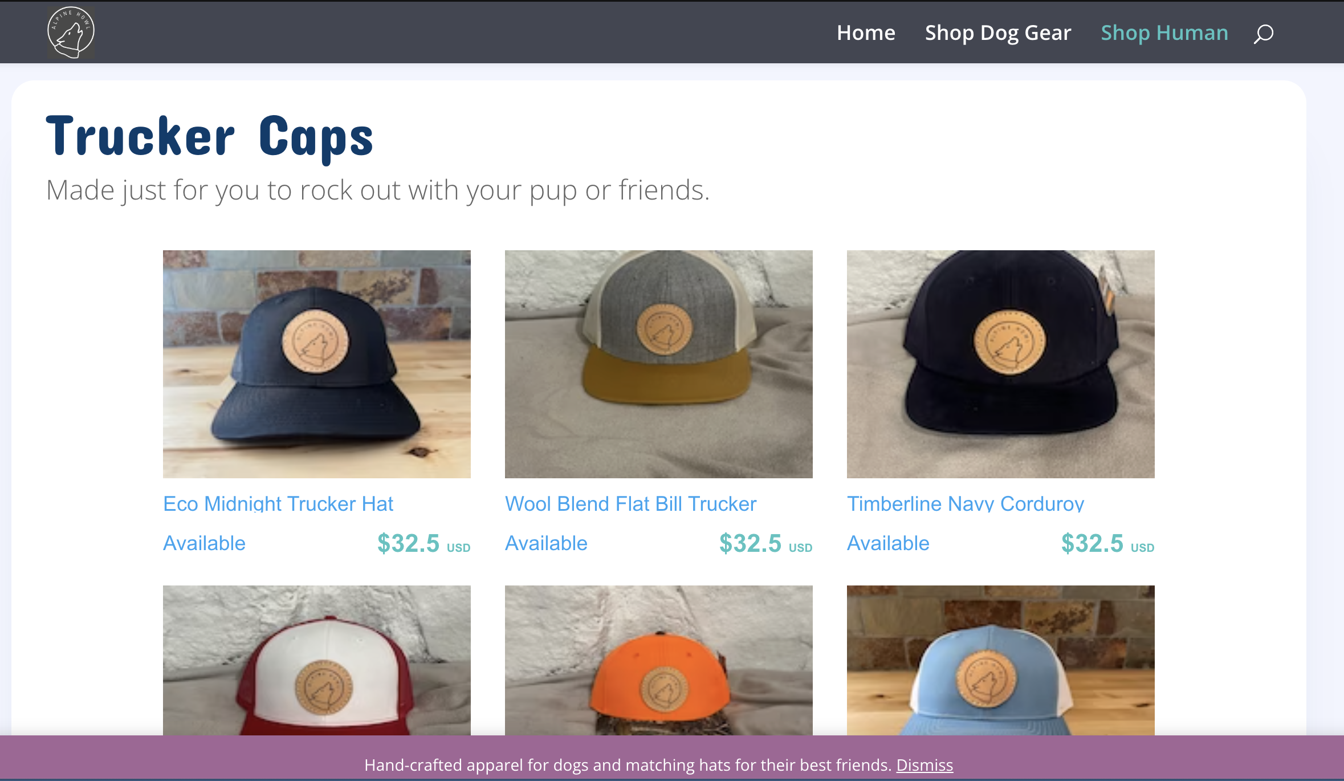The height and width of the screenshot is (781, 1344).
Task: Select the Shop Human menu item
Action: [x=1164, y=33]
